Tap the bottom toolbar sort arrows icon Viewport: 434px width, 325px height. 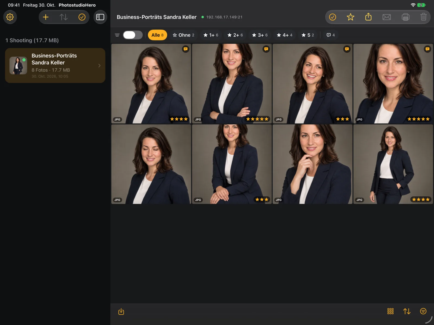(x=407, y=311)
